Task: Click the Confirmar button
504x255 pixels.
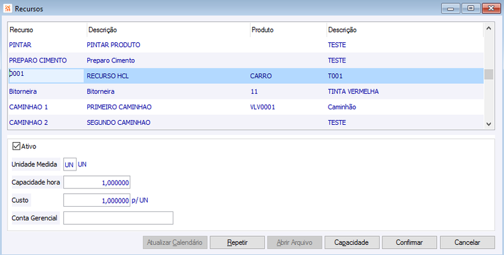Action: [409, 242]
